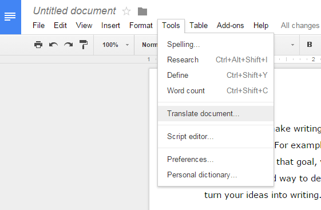Open the Add-ons menu

[231, 26]
